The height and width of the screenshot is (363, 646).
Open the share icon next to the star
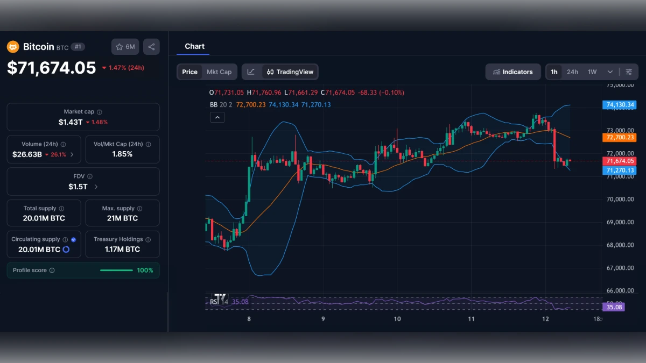click(151, 47)
